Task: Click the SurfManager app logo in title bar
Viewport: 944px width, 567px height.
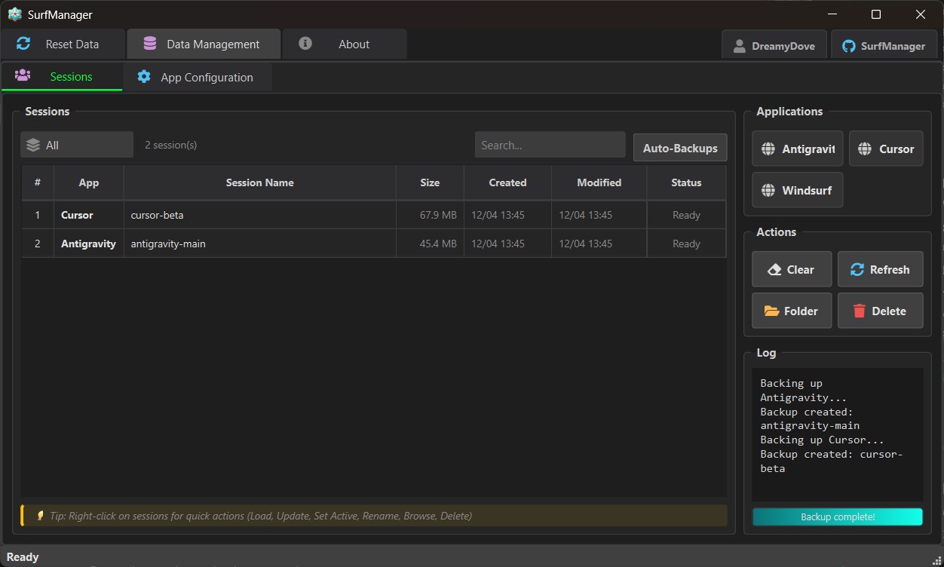Action: tap(15, 14)
